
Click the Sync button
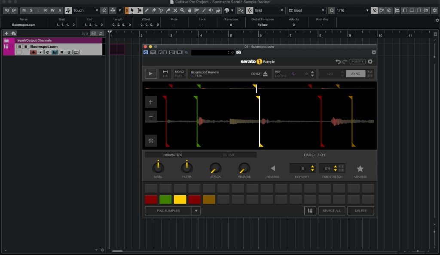(355, 74)
